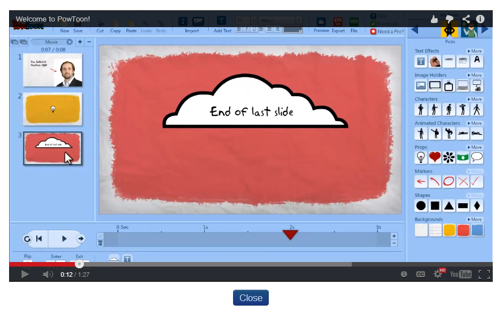
Task: Click the Watch Later clock icon
Action: [x=404, y=274]
